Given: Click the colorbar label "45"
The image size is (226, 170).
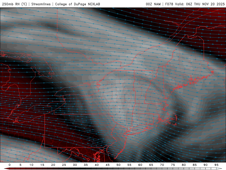Looking at the screenshot, I should 108,165.
